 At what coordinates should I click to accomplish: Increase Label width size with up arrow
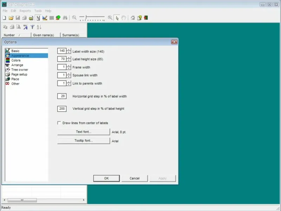click(69, 50)
